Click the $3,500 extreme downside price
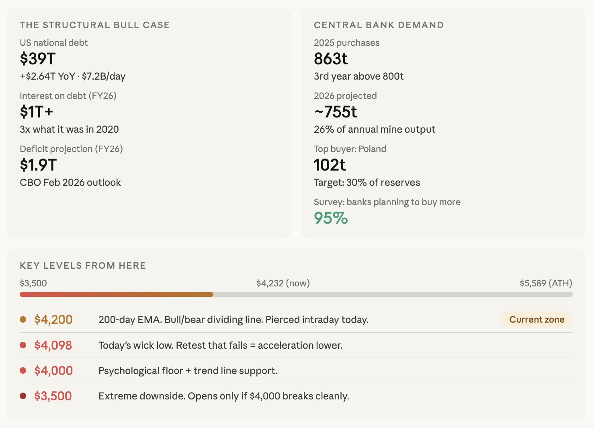The height and width of the screenshot is (428, 594). click(53, 396)
